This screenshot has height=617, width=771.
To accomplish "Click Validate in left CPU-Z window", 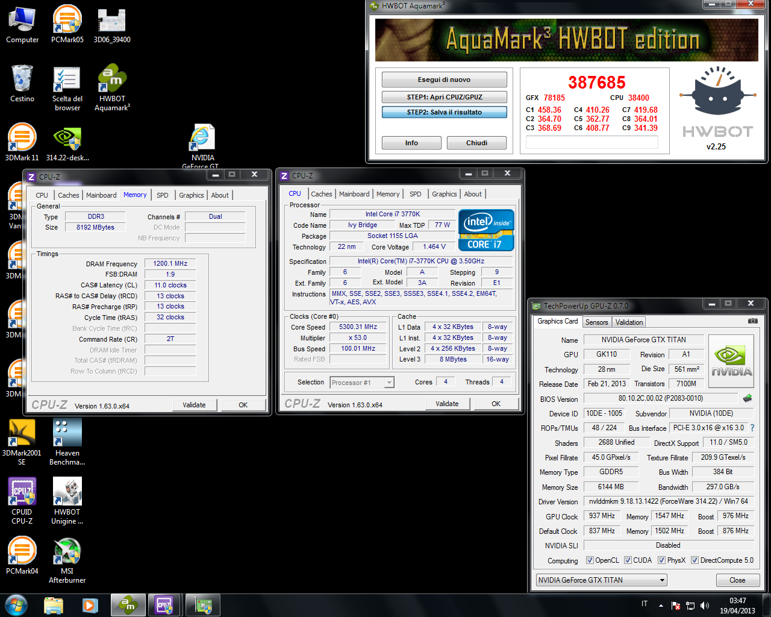I will [x=194, y=405].
